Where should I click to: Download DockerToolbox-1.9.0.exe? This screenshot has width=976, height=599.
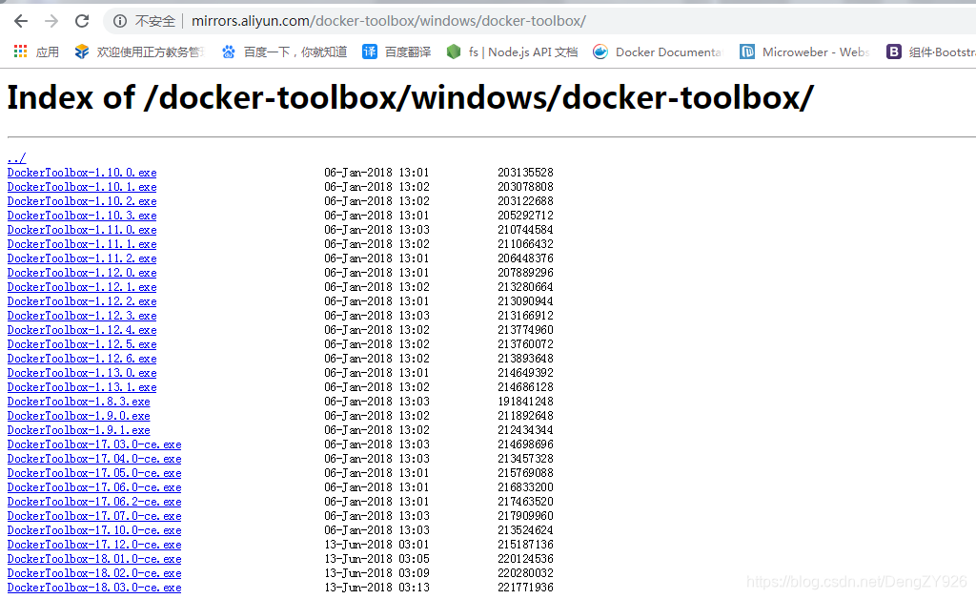pyautogui.click(x=79, y=416)
